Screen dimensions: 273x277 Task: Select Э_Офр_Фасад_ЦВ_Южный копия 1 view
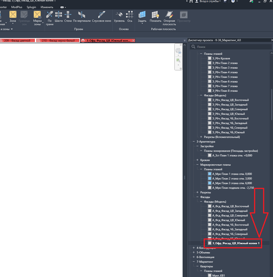point(236,243)
